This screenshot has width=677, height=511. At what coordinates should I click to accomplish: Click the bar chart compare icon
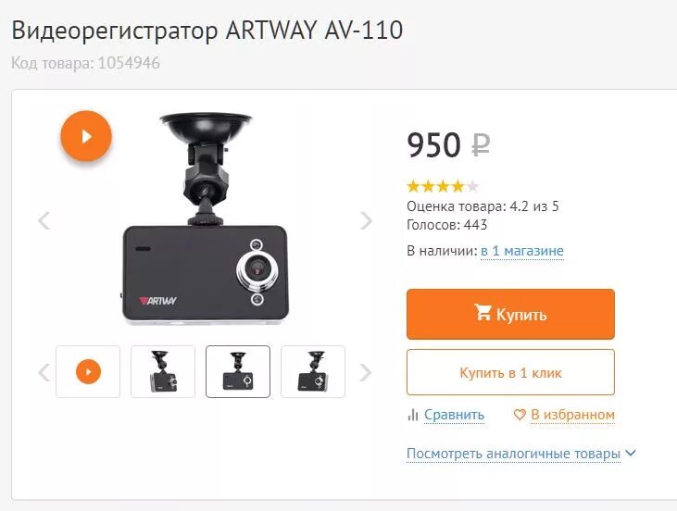click(x=413, y=415)
